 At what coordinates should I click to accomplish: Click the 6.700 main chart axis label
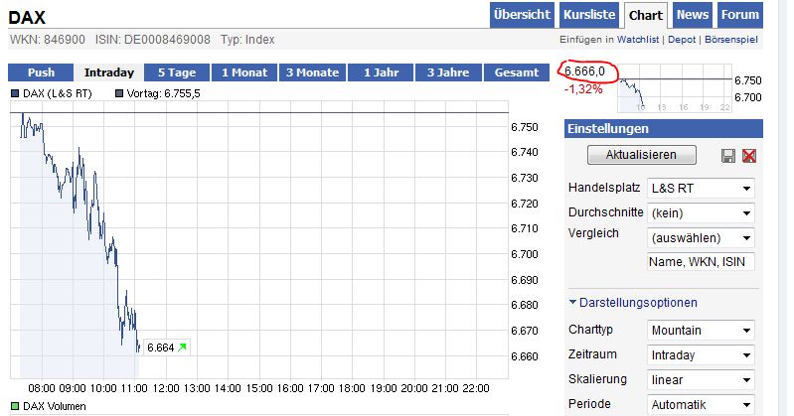[x=525, y=254]
